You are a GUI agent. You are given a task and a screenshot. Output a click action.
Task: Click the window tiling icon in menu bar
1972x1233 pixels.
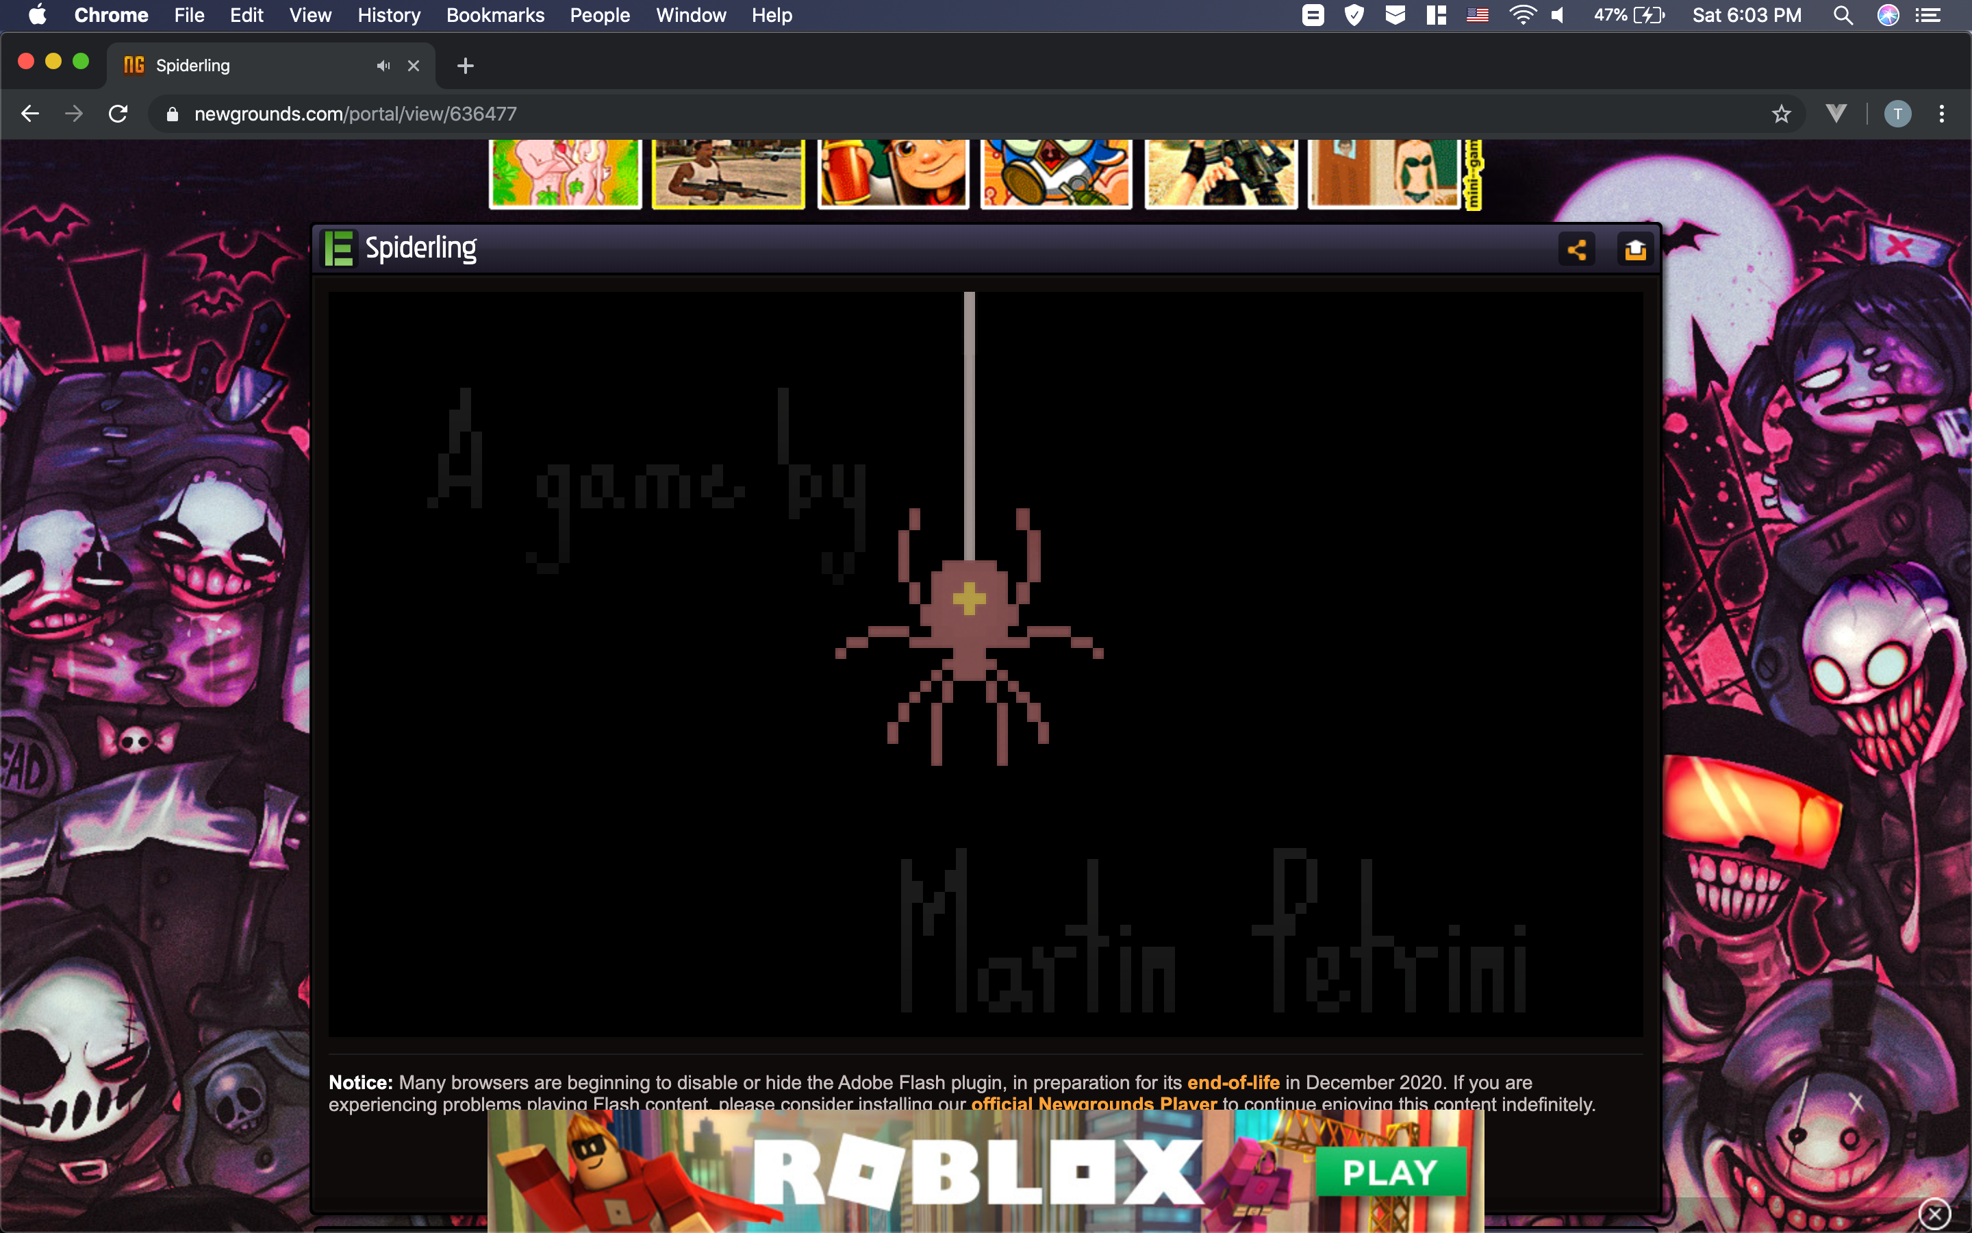pyautogui.click(x=1436, y=14)
